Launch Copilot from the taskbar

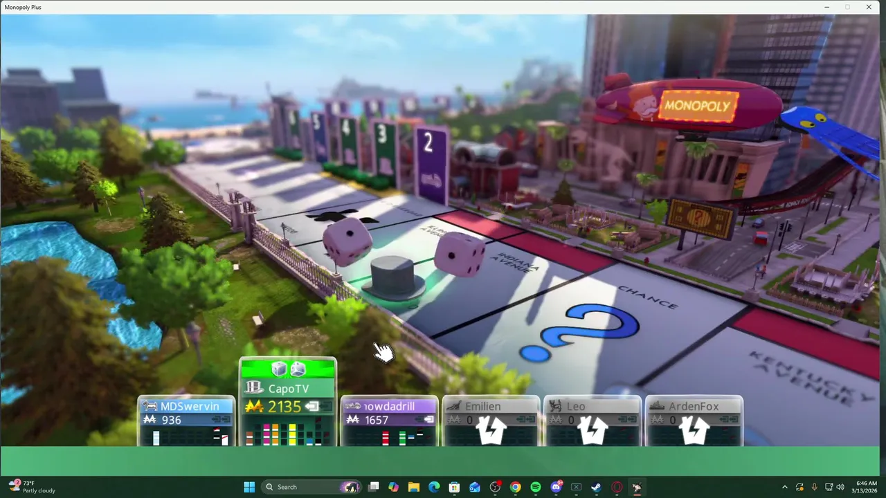point(394,487)
